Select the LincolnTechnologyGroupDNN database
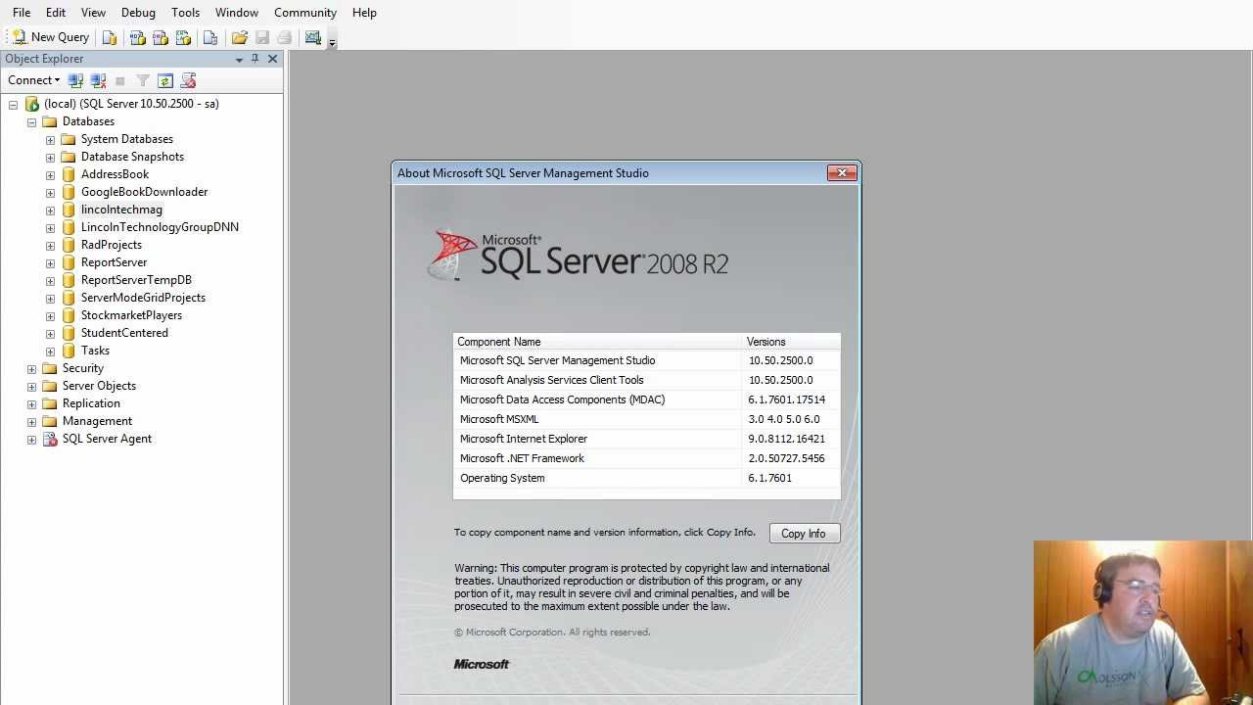The height and width of the screenshot is (705, 1253). (160, 227)
